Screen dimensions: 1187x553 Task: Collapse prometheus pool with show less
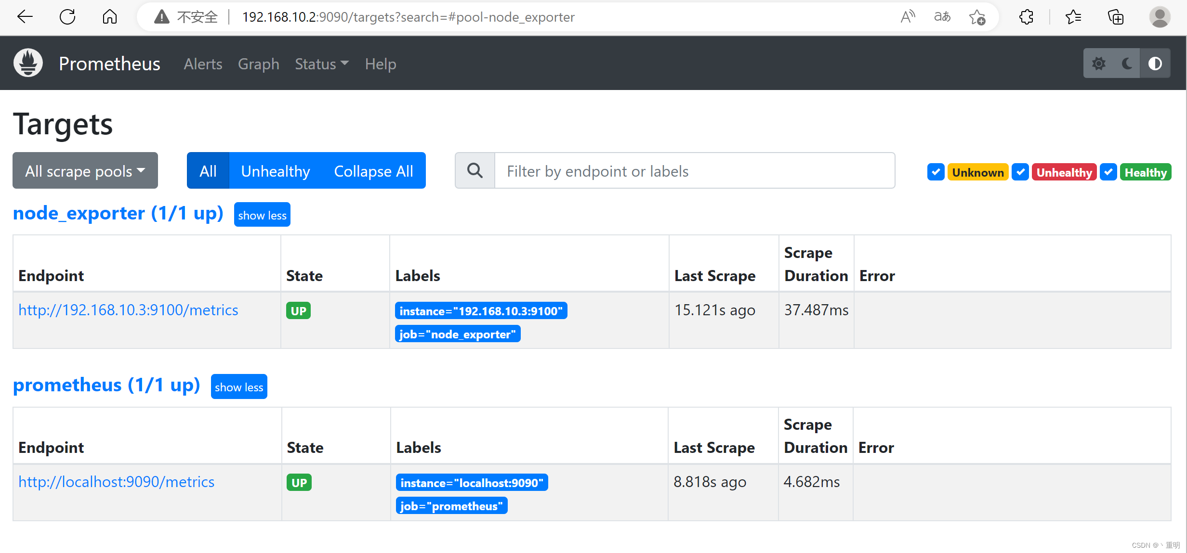(239, 386)
